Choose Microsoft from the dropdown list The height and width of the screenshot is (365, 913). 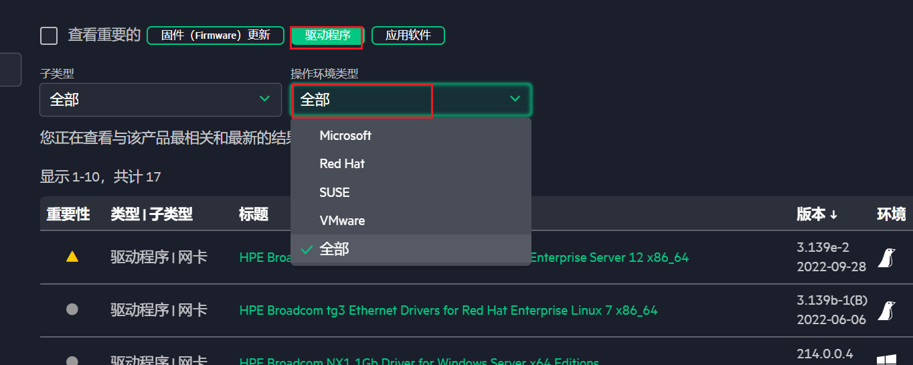point(345,135)
